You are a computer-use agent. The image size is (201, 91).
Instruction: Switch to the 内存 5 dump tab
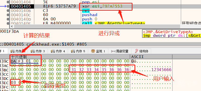78,51
